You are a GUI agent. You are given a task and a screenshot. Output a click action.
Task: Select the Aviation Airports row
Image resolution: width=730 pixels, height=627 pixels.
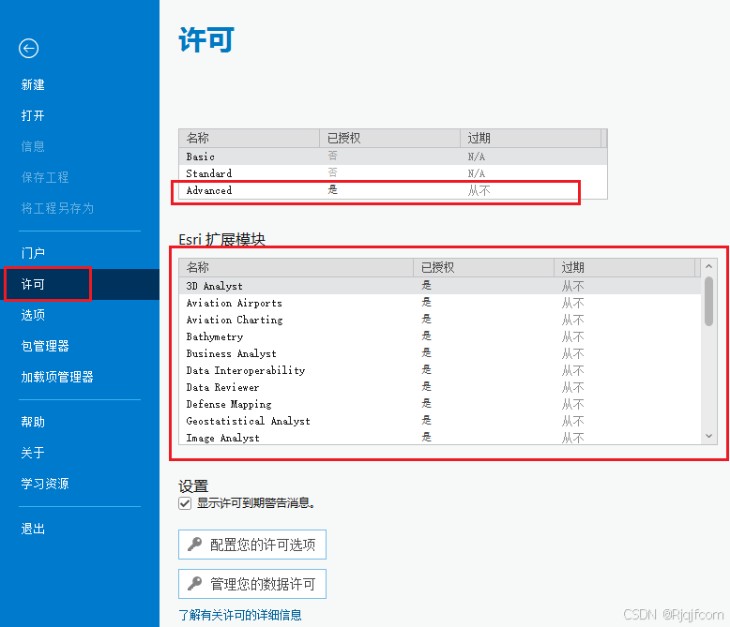440,303
